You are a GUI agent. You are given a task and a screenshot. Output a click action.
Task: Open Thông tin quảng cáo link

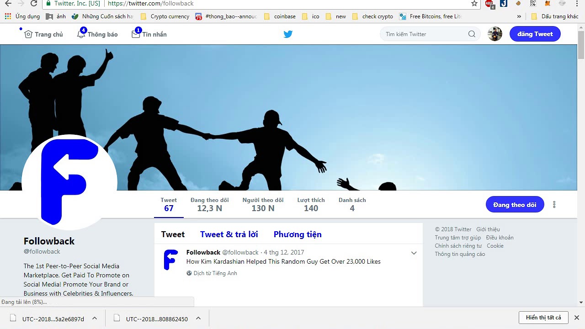pos(460,254)
